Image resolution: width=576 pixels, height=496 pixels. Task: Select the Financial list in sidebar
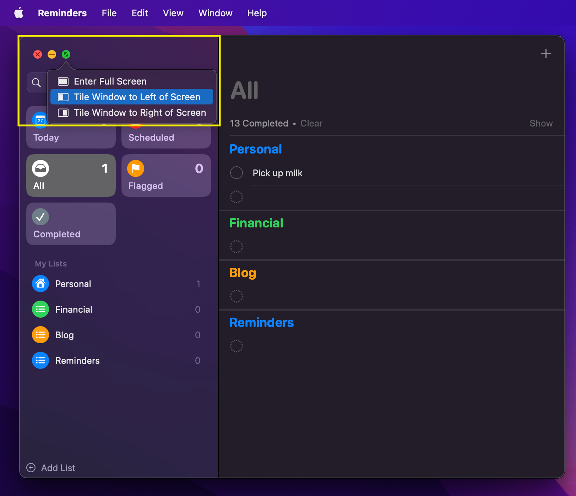119,309
